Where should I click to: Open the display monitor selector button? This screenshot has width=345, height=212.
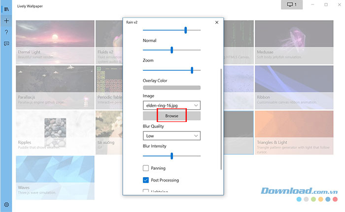(x=292, y=4)
